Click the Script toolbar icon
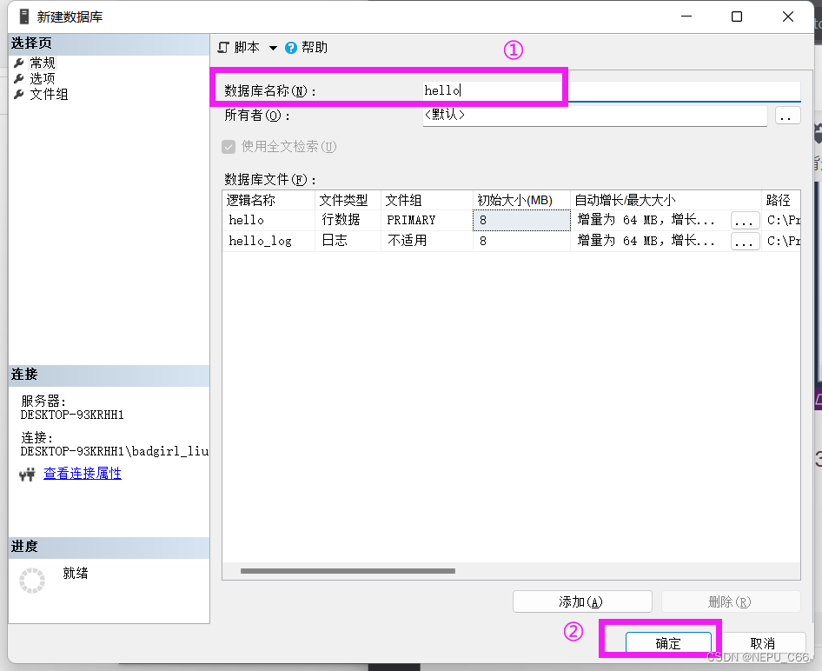822x671 pixels. coord(224,48)
